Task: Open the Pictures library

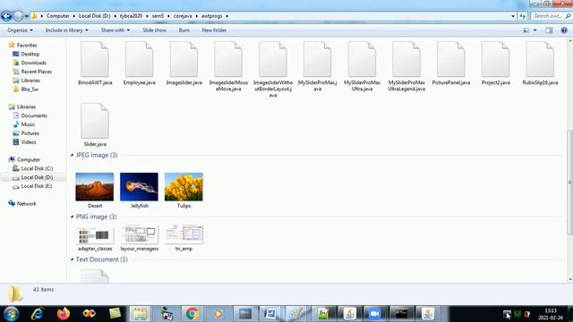Action: pos(30,133)
